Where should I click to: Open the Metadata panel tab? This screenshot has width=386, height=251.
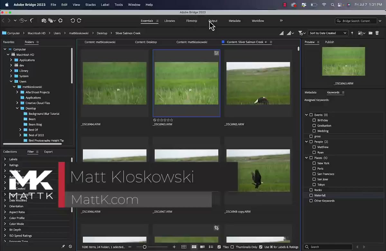pos(310,92)
